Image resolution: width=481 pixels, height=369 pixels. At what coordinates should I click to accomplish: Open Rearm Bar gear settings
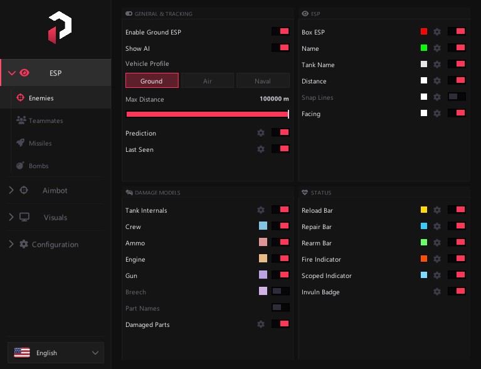437,242
